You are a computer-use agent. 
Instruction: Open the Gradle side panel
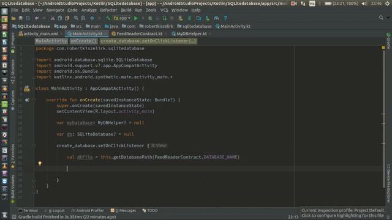[388, 40]
